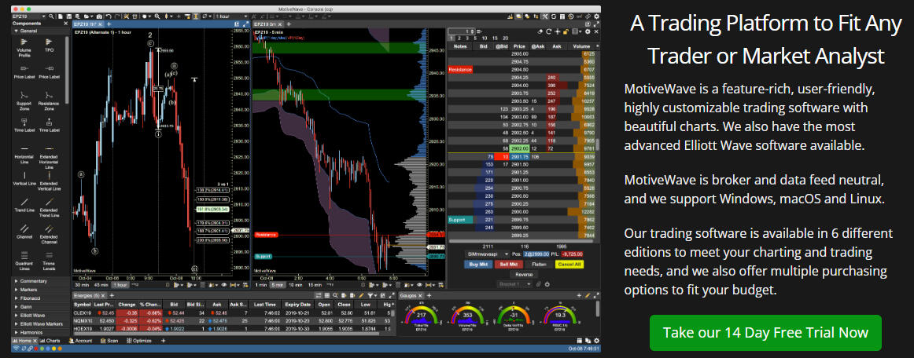
Task: Toggle the eye visibility icon under 5 min chart
Action: (419, 285)
